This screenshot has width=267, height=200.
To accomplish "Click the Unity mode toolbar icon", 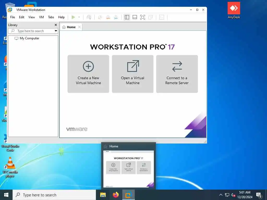I will [150, 17].
